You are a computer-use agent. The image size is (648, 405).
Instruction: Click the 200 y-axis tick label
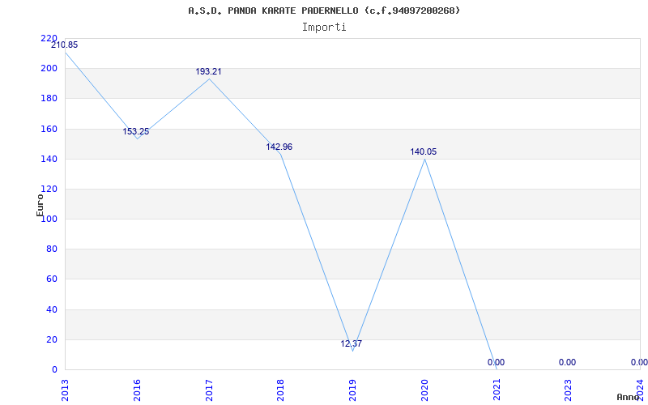click(x=49, y=69)
